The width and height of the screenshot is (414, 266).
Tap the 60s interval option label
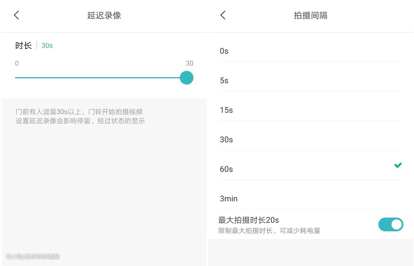226,169
